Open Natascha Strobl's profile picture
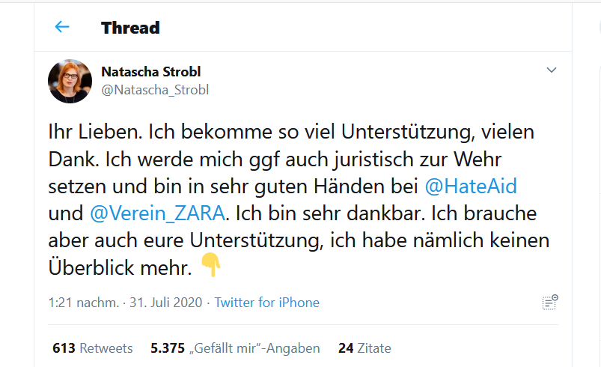 click(x=70, y=81)
